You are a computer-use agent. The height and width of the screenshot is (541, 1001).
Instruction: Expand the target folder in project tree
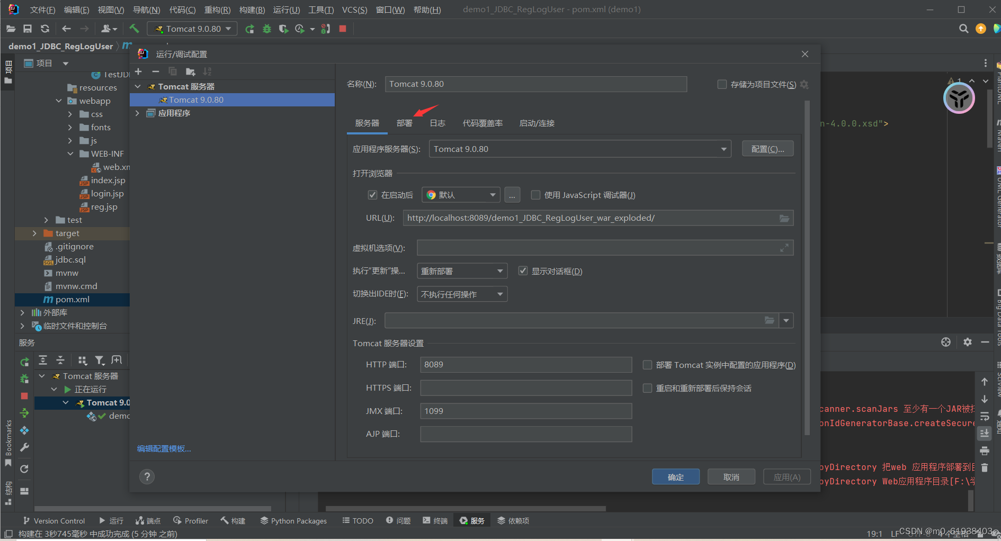pos(34,233)
